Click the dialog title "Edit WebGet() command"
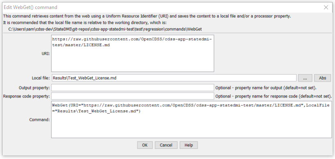The width and height of the screenshot is (335, 159). [x=30, y=7]
